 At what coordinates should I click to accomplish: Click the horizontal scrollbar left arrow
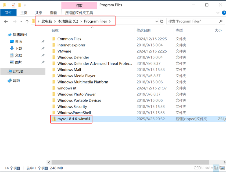[x=49, y=162]
